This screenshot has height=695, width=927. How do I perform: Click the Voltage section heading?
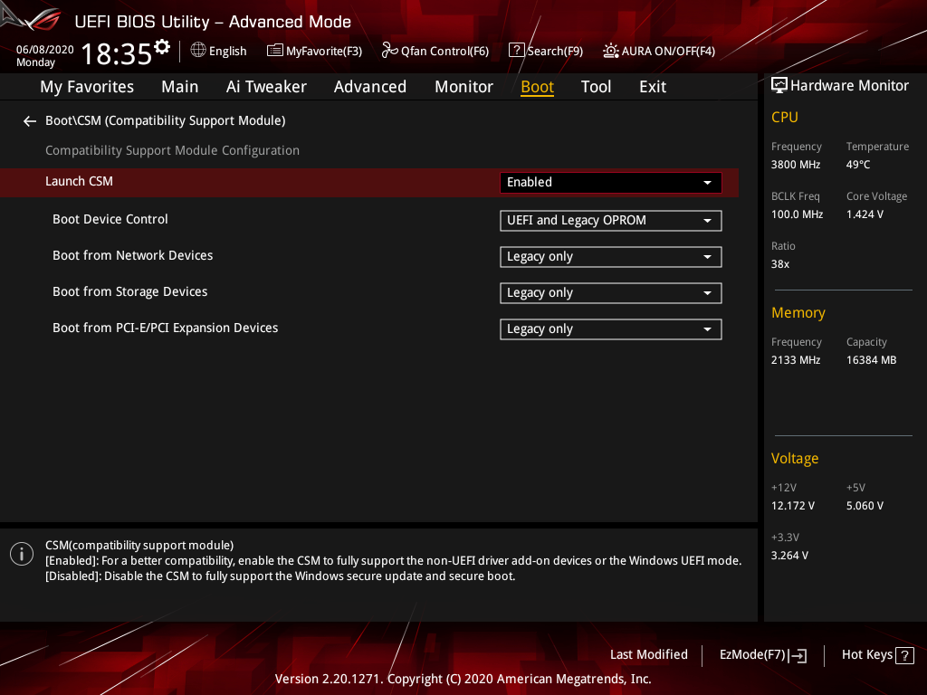795,459
